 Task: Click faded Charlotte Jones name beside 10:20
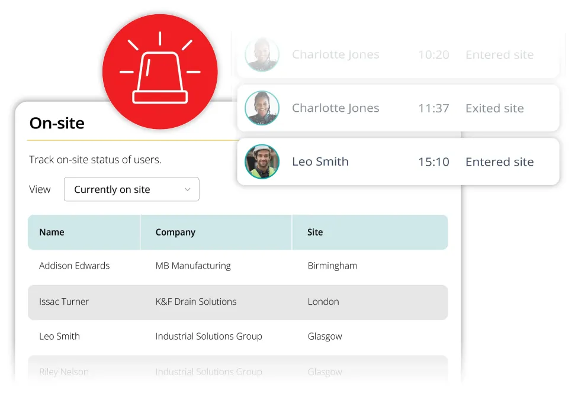coord(335,54)
